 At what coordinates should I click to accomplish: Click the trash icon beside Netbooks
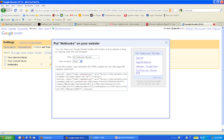(42, 64)
